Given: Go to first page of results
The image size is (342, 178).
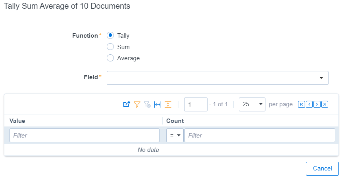Looking at the screenshot, I should pyautogui.click(x=302, y=104).
